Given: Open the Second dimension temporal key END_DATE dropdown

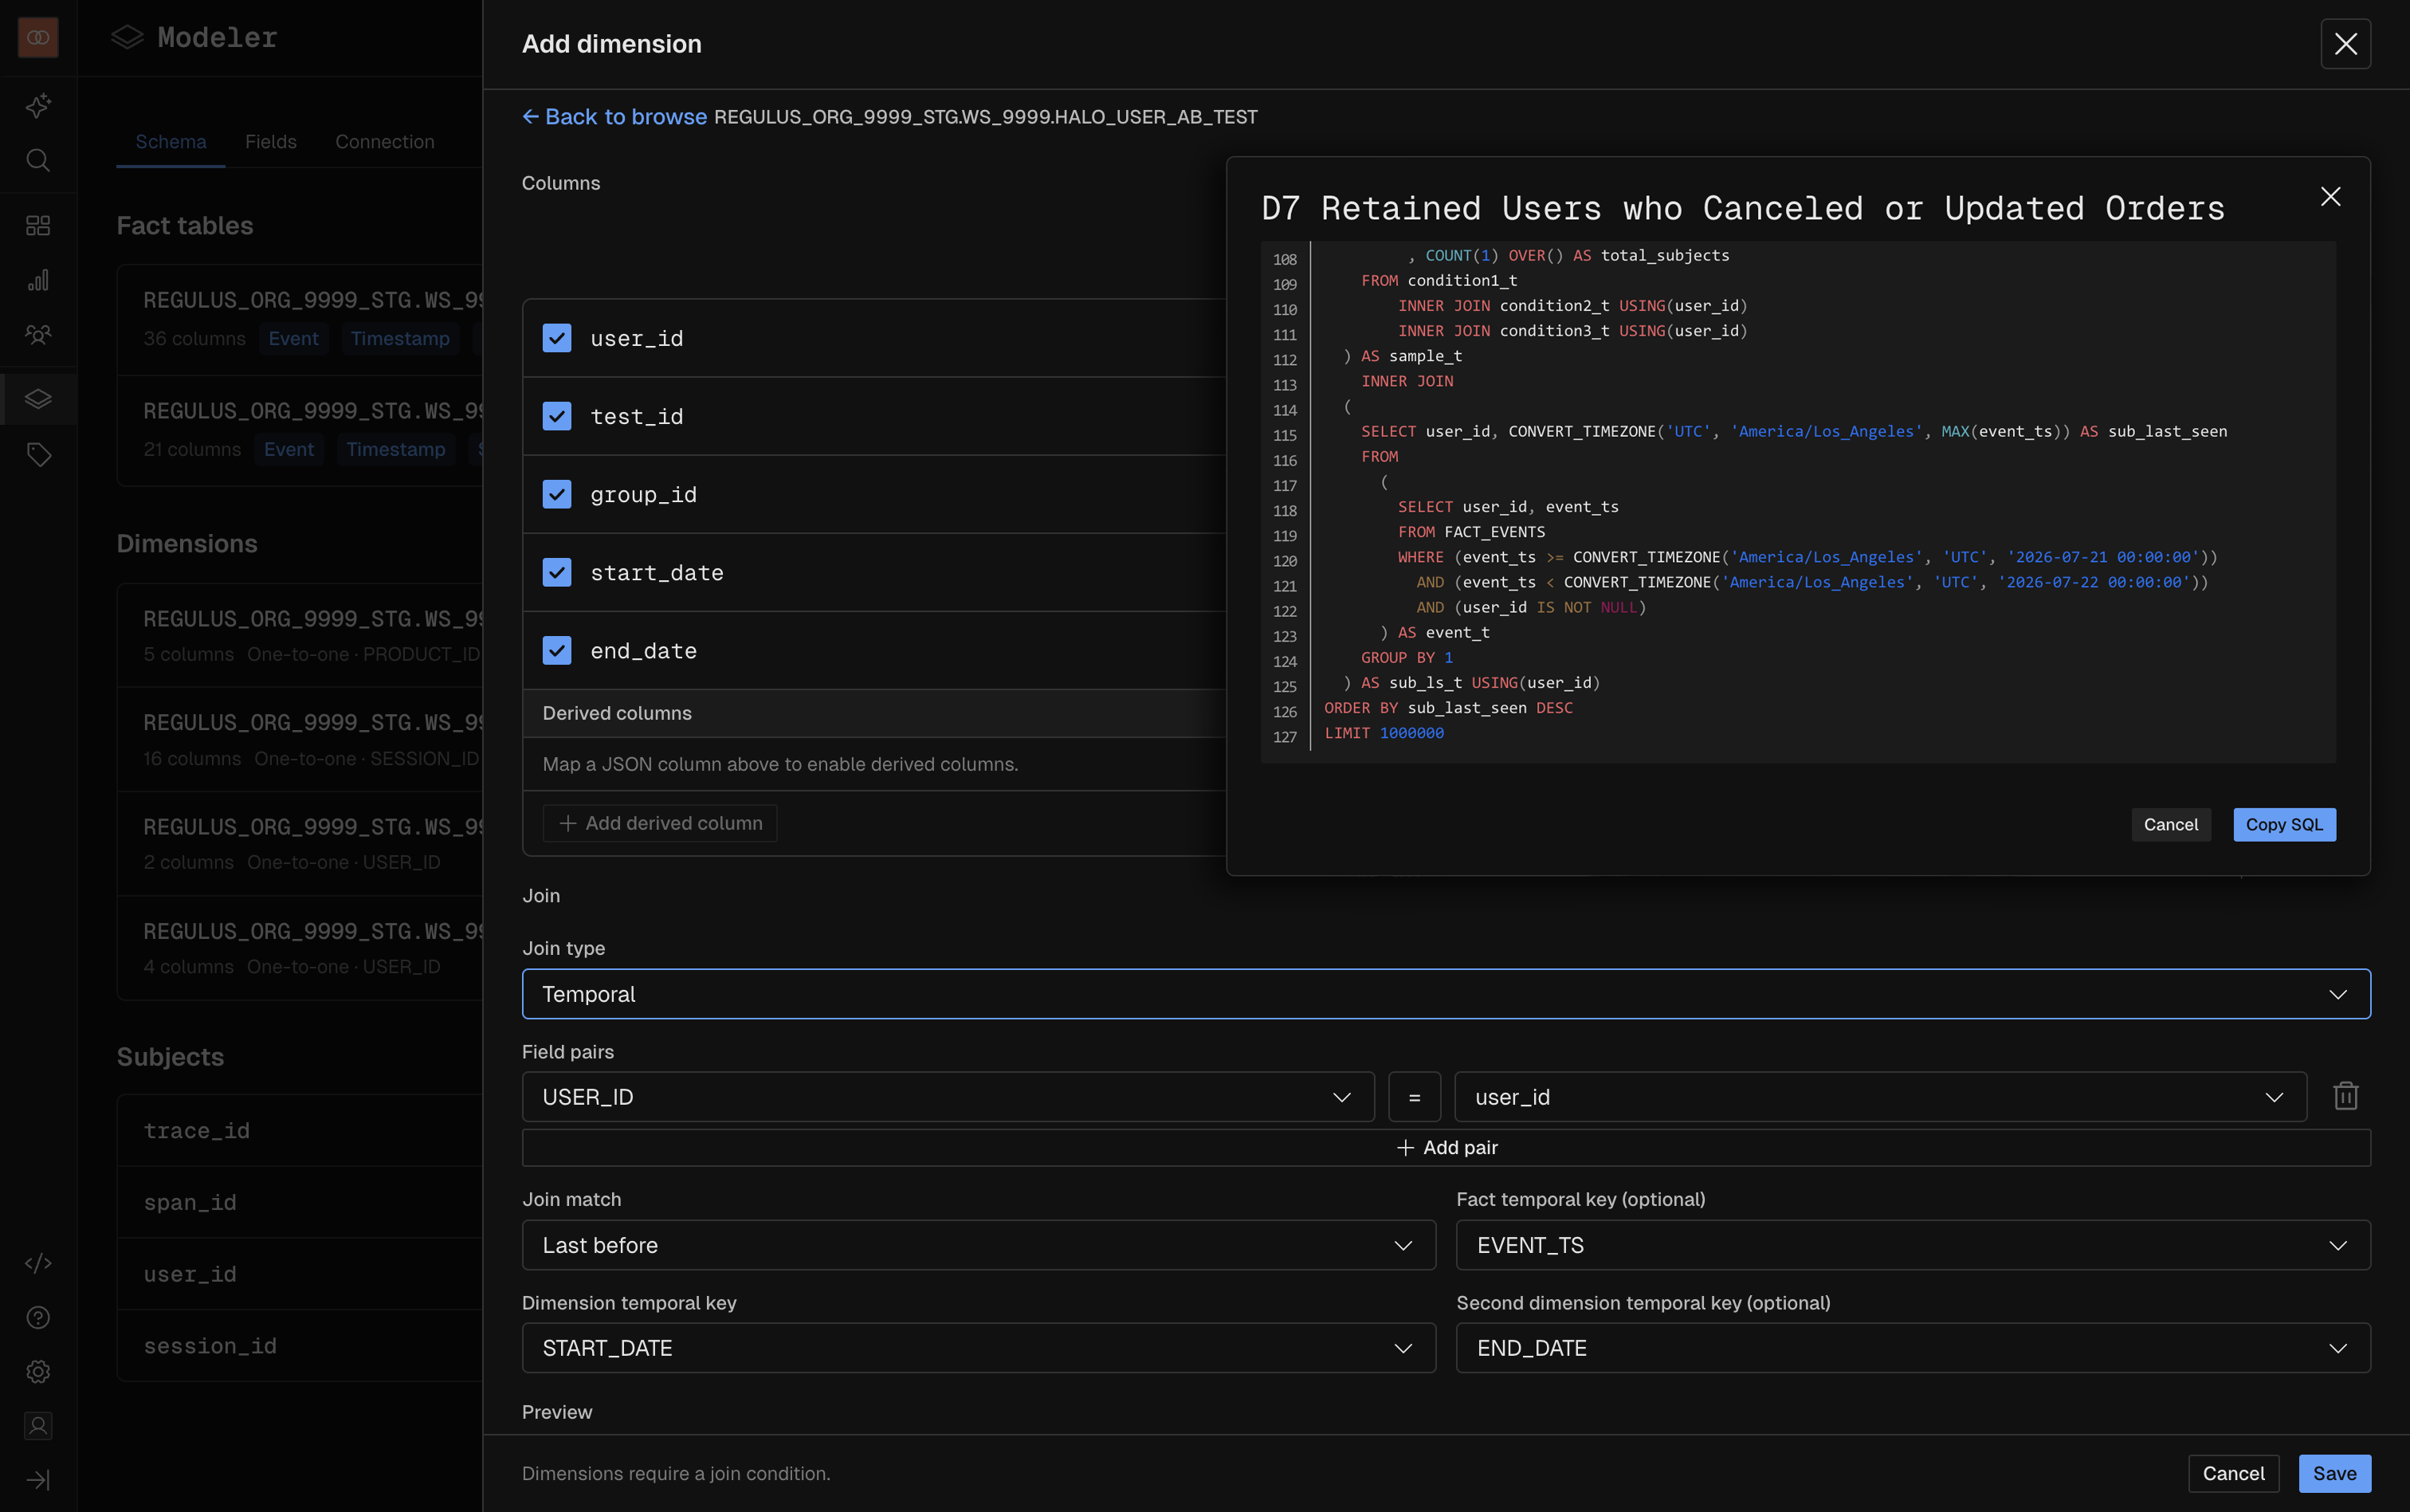Looking at the screenshot, I should click(x=1913, y=1348).
